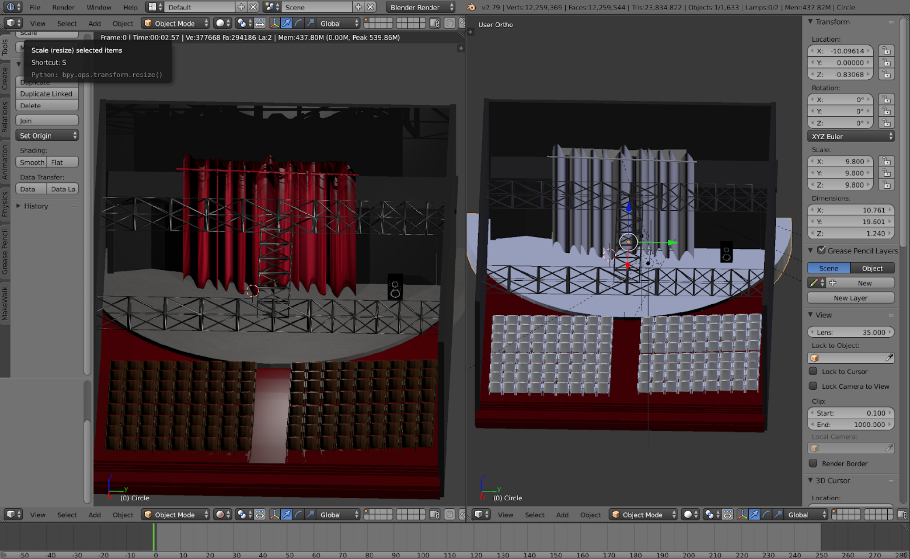This screenshot has width=910, height=559.
Task: Switch to the Relations tab
Action: [x=5, y=117]
